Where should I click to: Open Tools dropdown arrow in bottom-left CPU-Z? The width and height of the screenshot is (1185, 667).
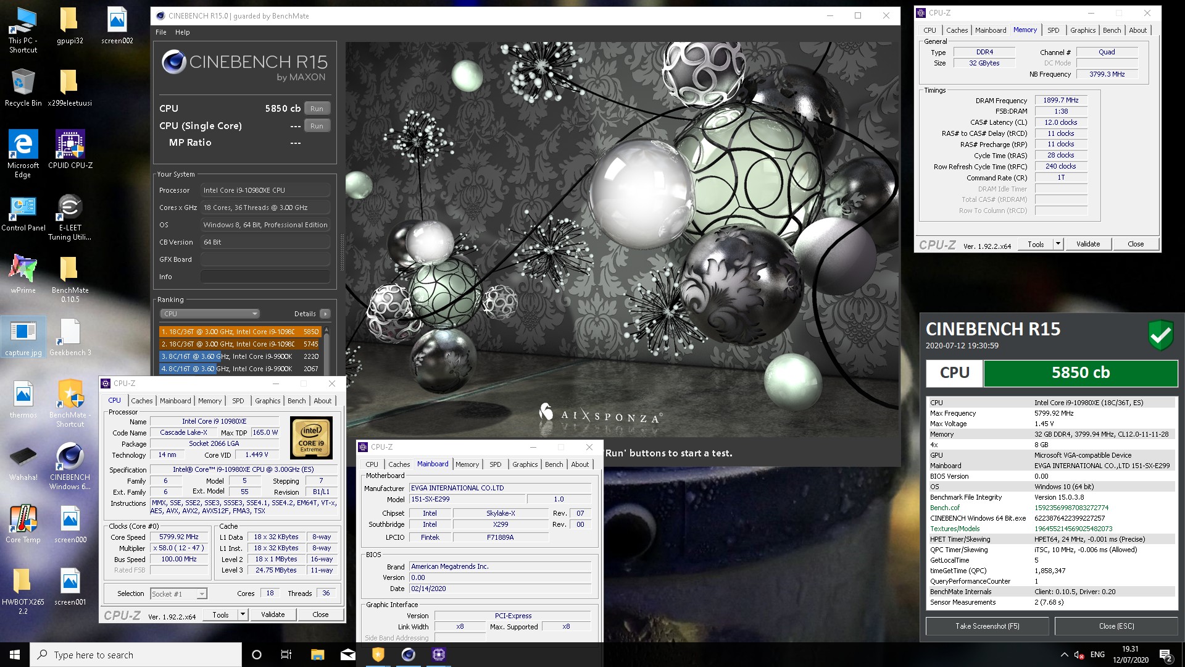[243, 615]
